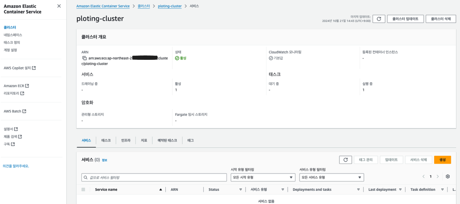Click the Amazon ECR external link icon

[x=27, y=86]
